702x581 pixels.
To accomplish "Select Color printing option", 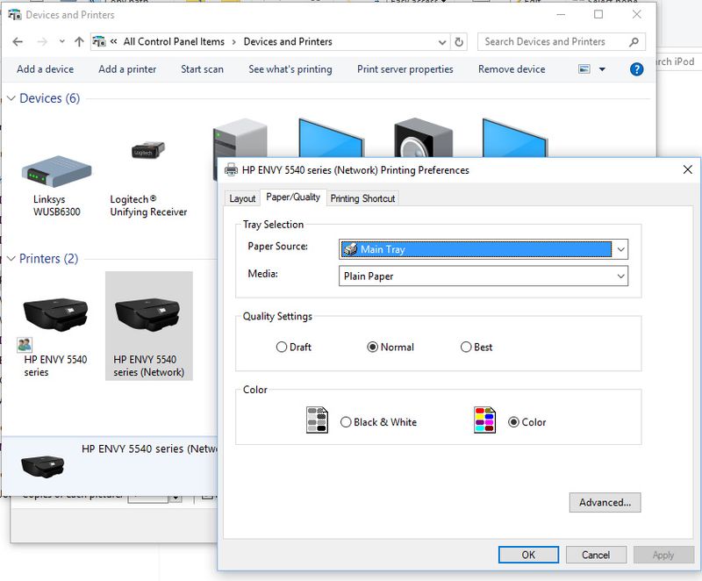I will pos(527,422).
